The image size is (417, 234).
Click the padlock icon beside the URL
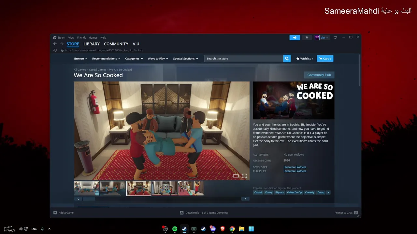(62, 50)
